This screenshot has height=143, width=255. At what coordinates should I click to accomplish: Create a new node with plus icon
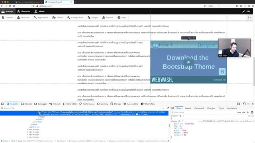163,108
